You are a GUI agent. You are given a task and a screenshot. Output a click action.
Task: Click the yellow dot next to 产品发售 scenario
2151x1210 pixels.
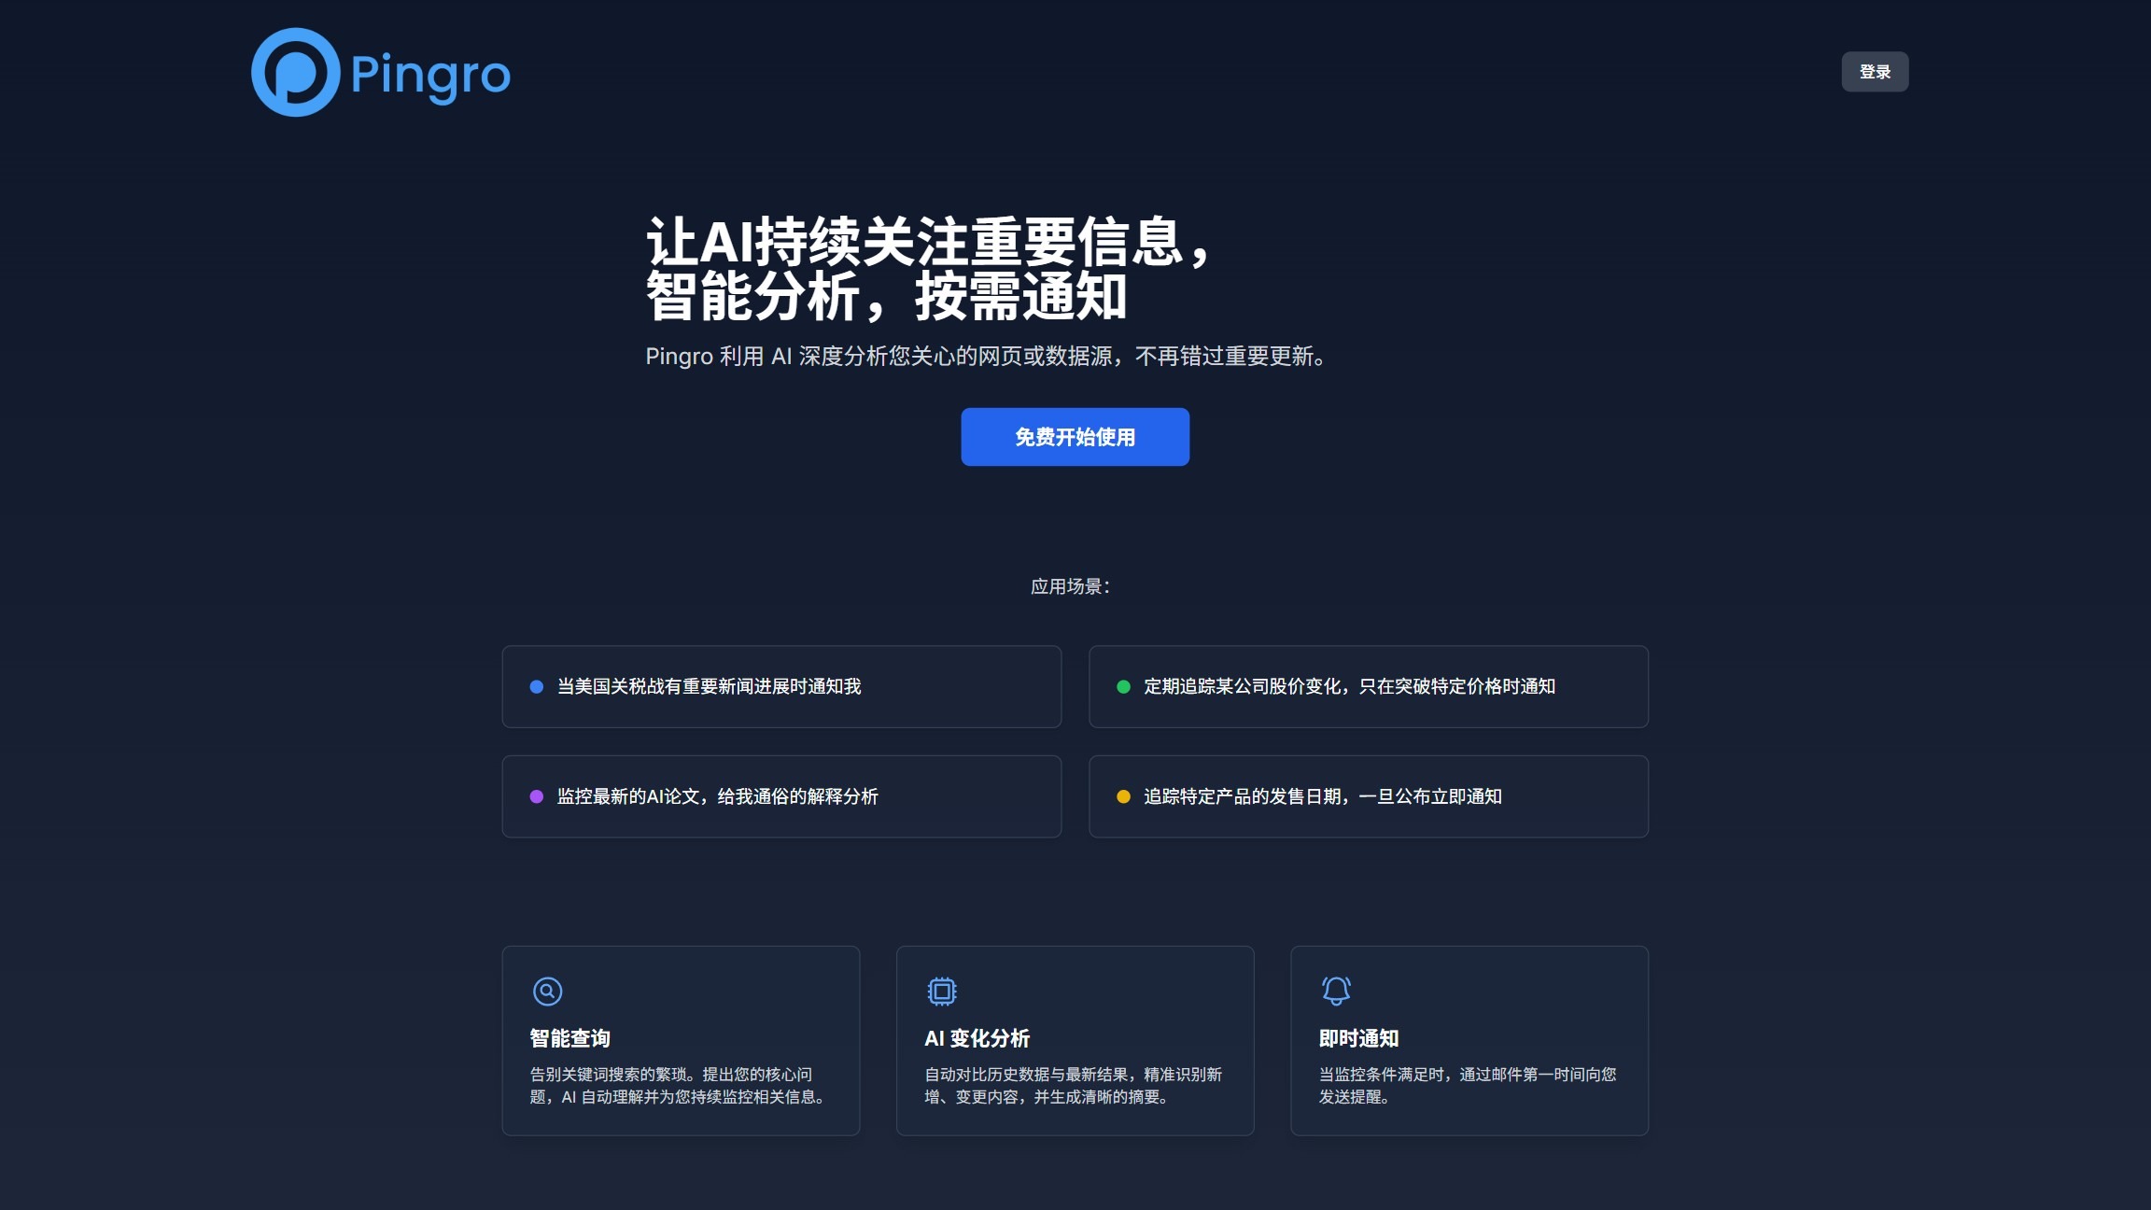1121,796
